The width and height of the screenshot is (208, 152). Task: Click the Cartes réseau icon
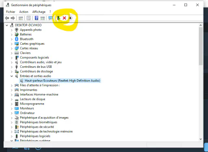(x=17, y=48)
